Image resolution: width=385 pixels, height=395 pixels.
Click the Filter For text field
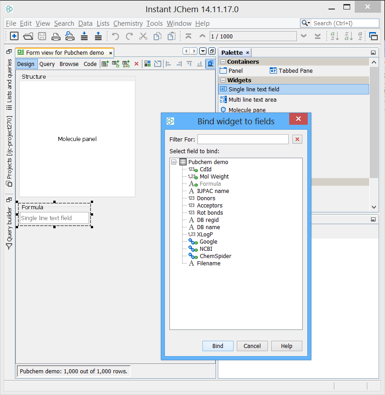243,139
